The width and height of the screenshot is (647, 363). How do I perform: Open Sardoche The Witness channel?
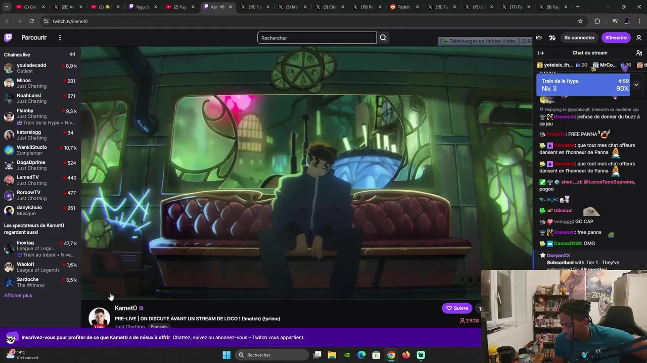[40, 282]
